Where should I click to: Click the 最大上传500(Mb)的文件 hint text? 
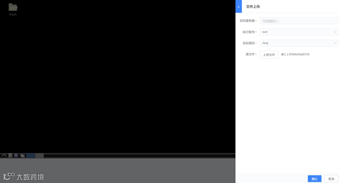(295, 55)
